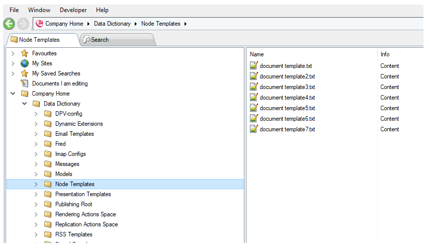Viewport: 429px width, 249px height.
Task: Select the Messages folder label
Action: click(67, 164)
